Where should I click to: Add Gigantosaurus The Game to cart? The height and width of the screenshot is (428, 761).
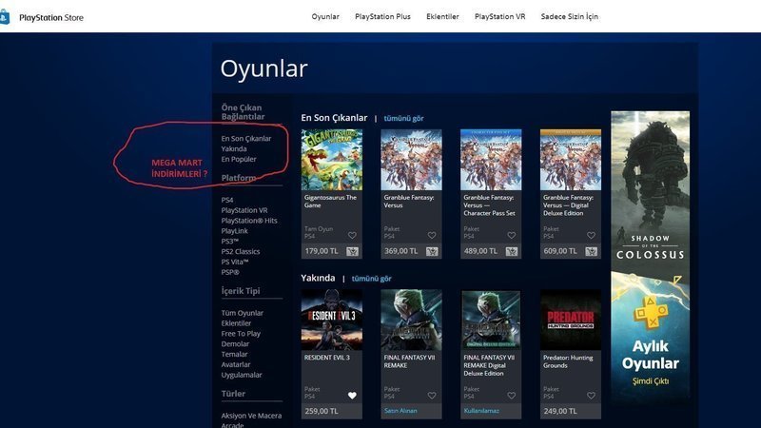click(352, 251)
